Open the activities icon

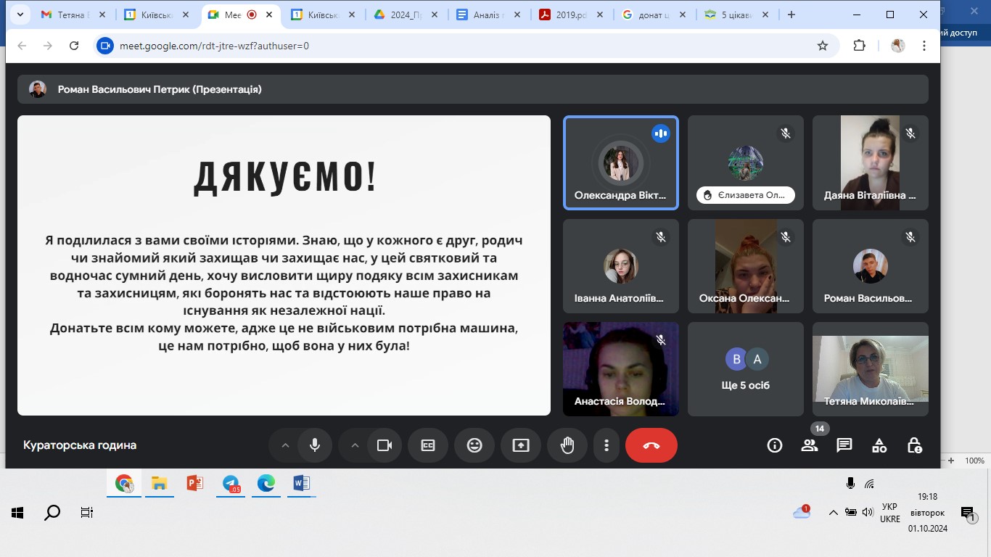tap(879, 445)
